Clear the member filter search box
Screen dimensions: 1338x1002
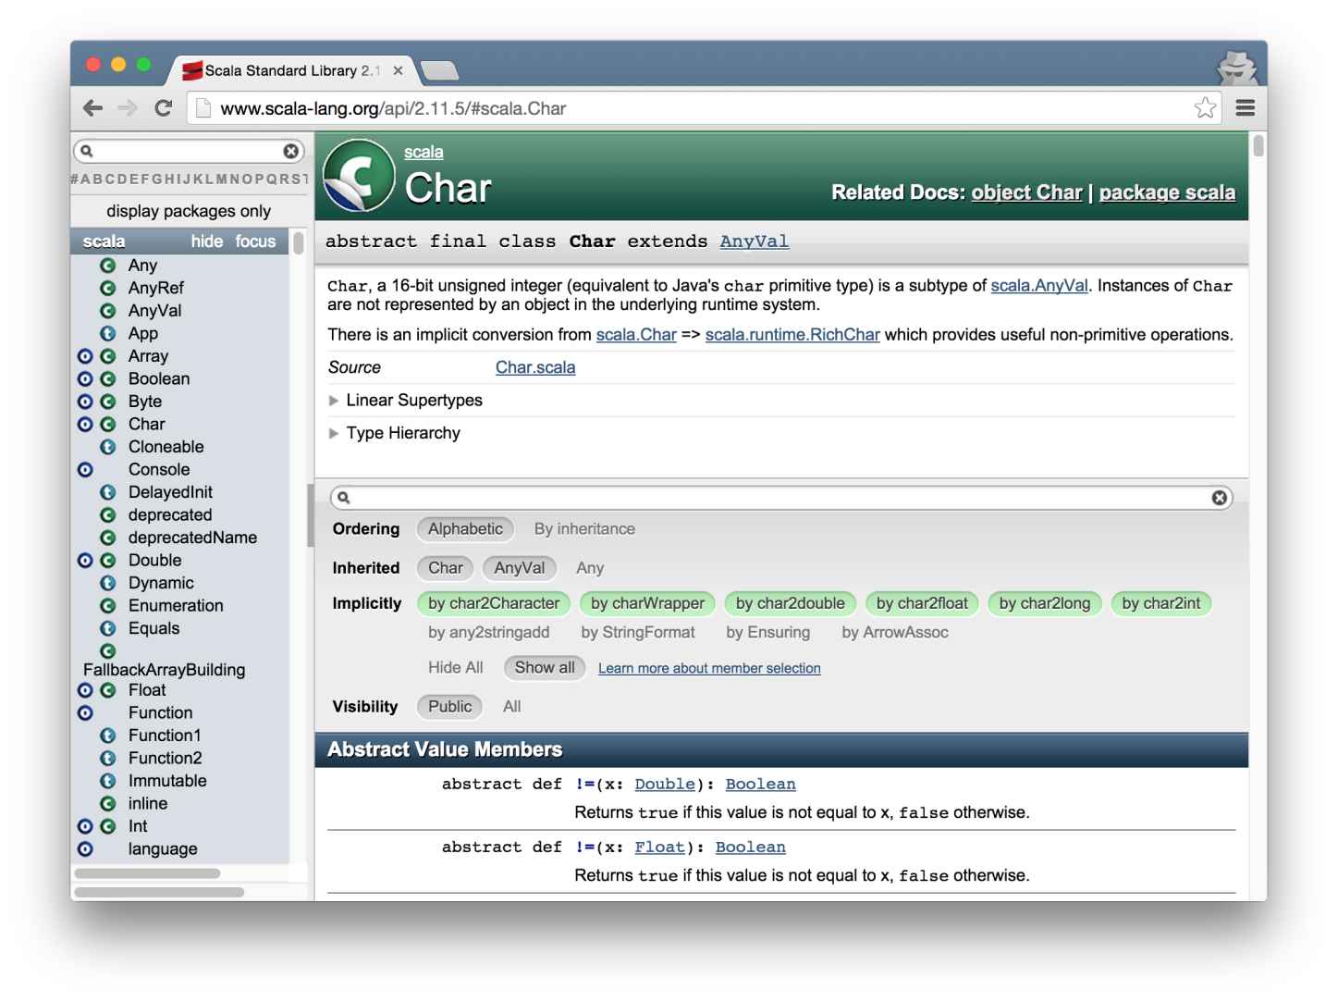(x=1220, y=498)
